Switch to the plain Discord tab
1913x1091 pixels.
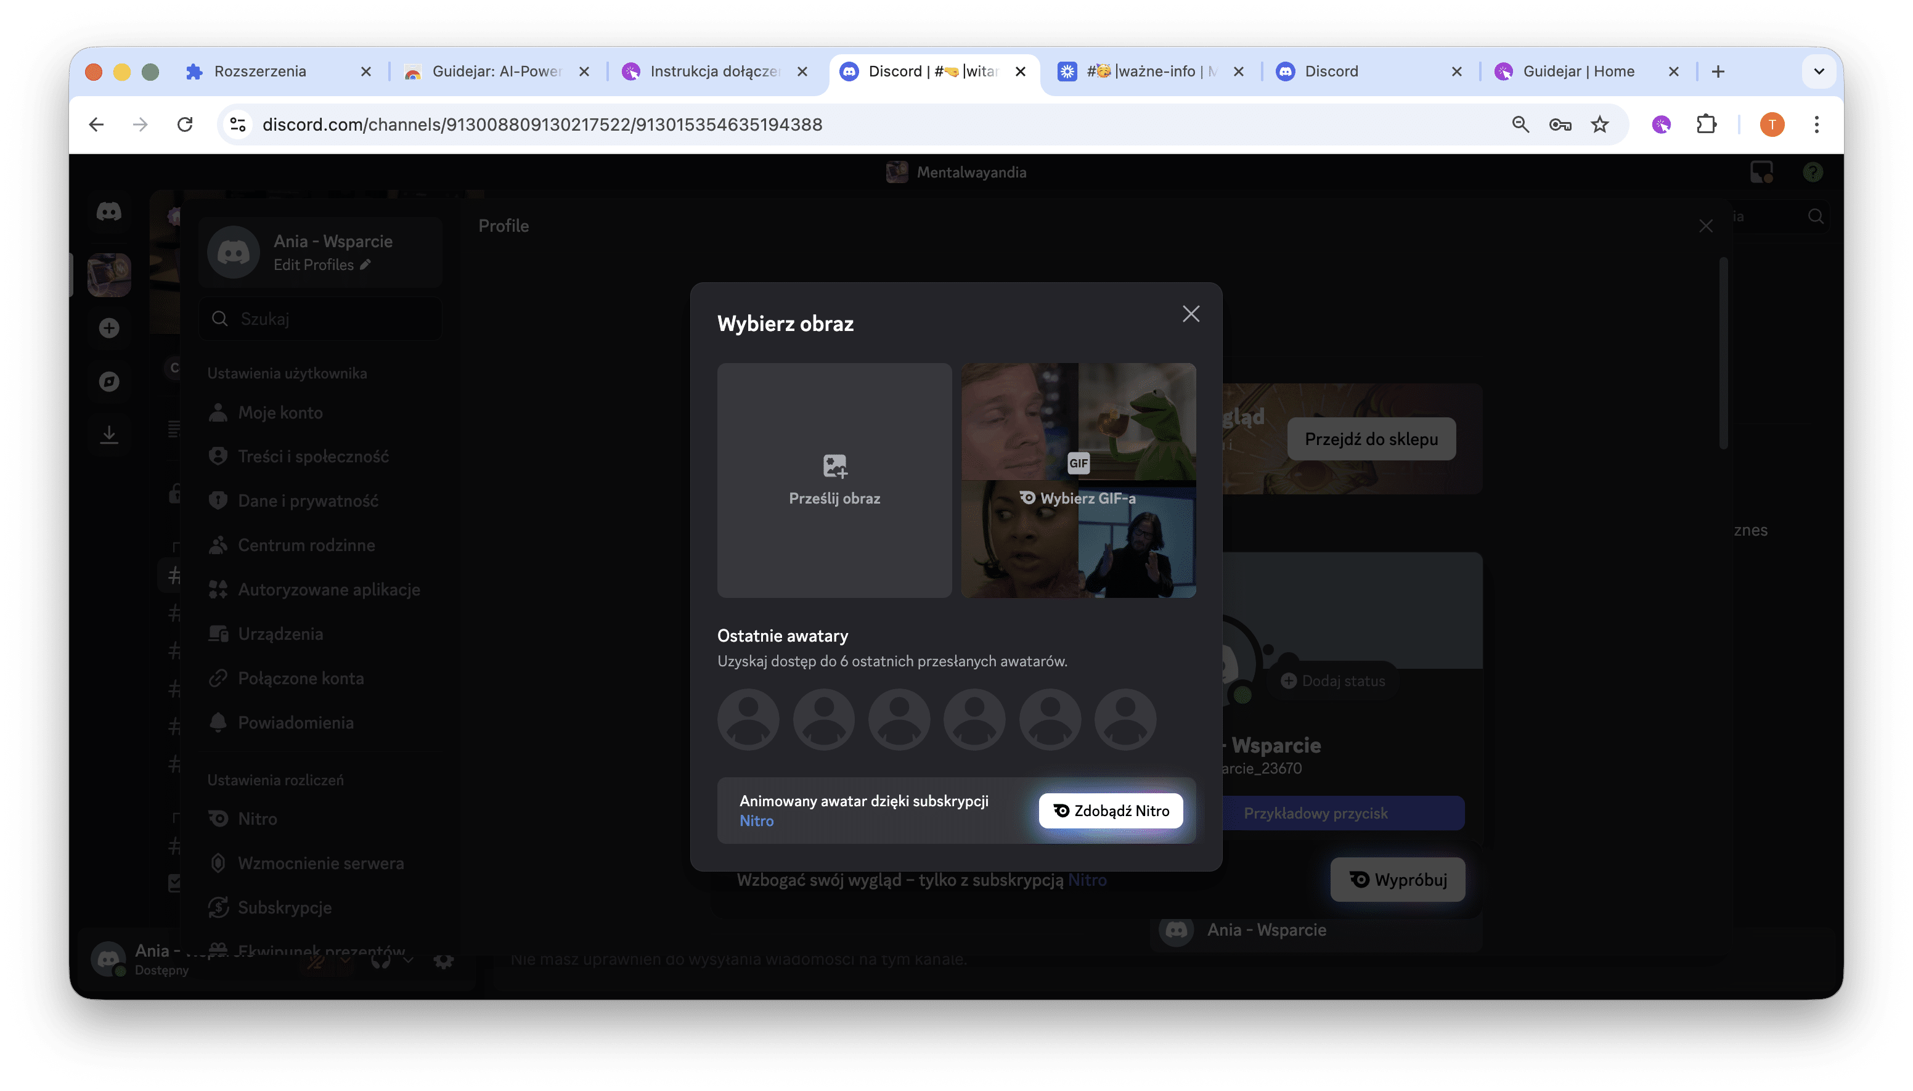pyautogui.click(x=1368, y=71)
